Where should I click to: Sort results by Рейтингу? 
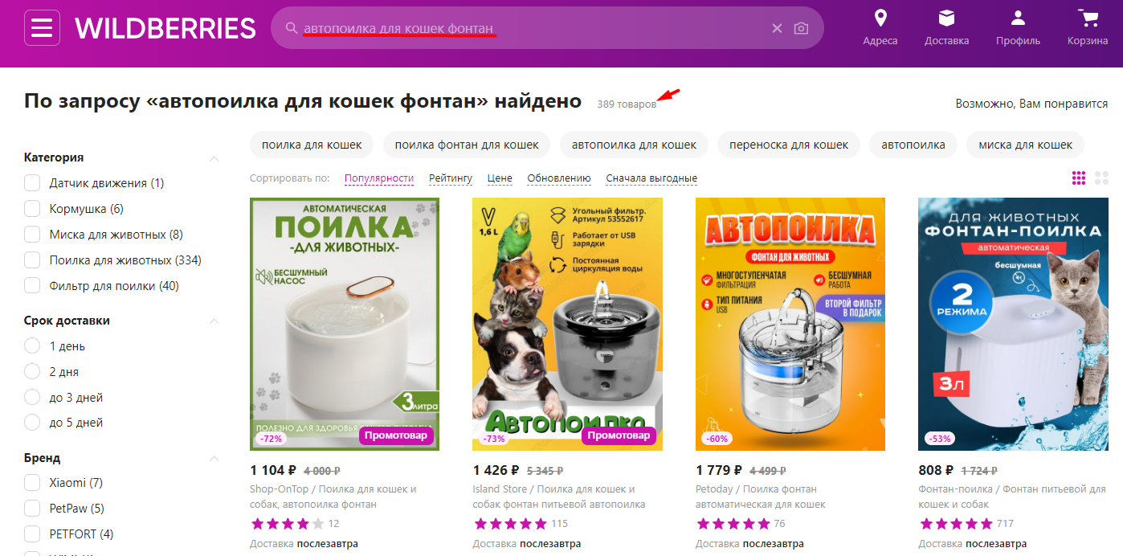click(x=451, y=178)
